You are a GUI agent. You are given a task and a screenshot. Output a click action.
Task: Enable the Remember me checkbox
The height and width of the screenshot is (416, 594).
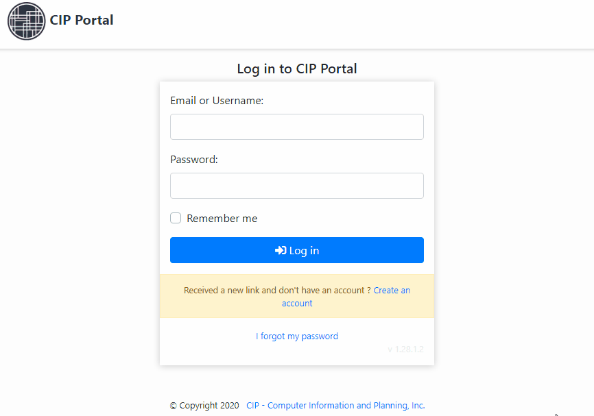[176, 218]
